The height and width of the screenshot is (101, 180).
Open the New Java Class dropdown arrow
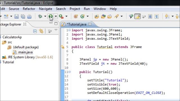[x=87, y=16]
